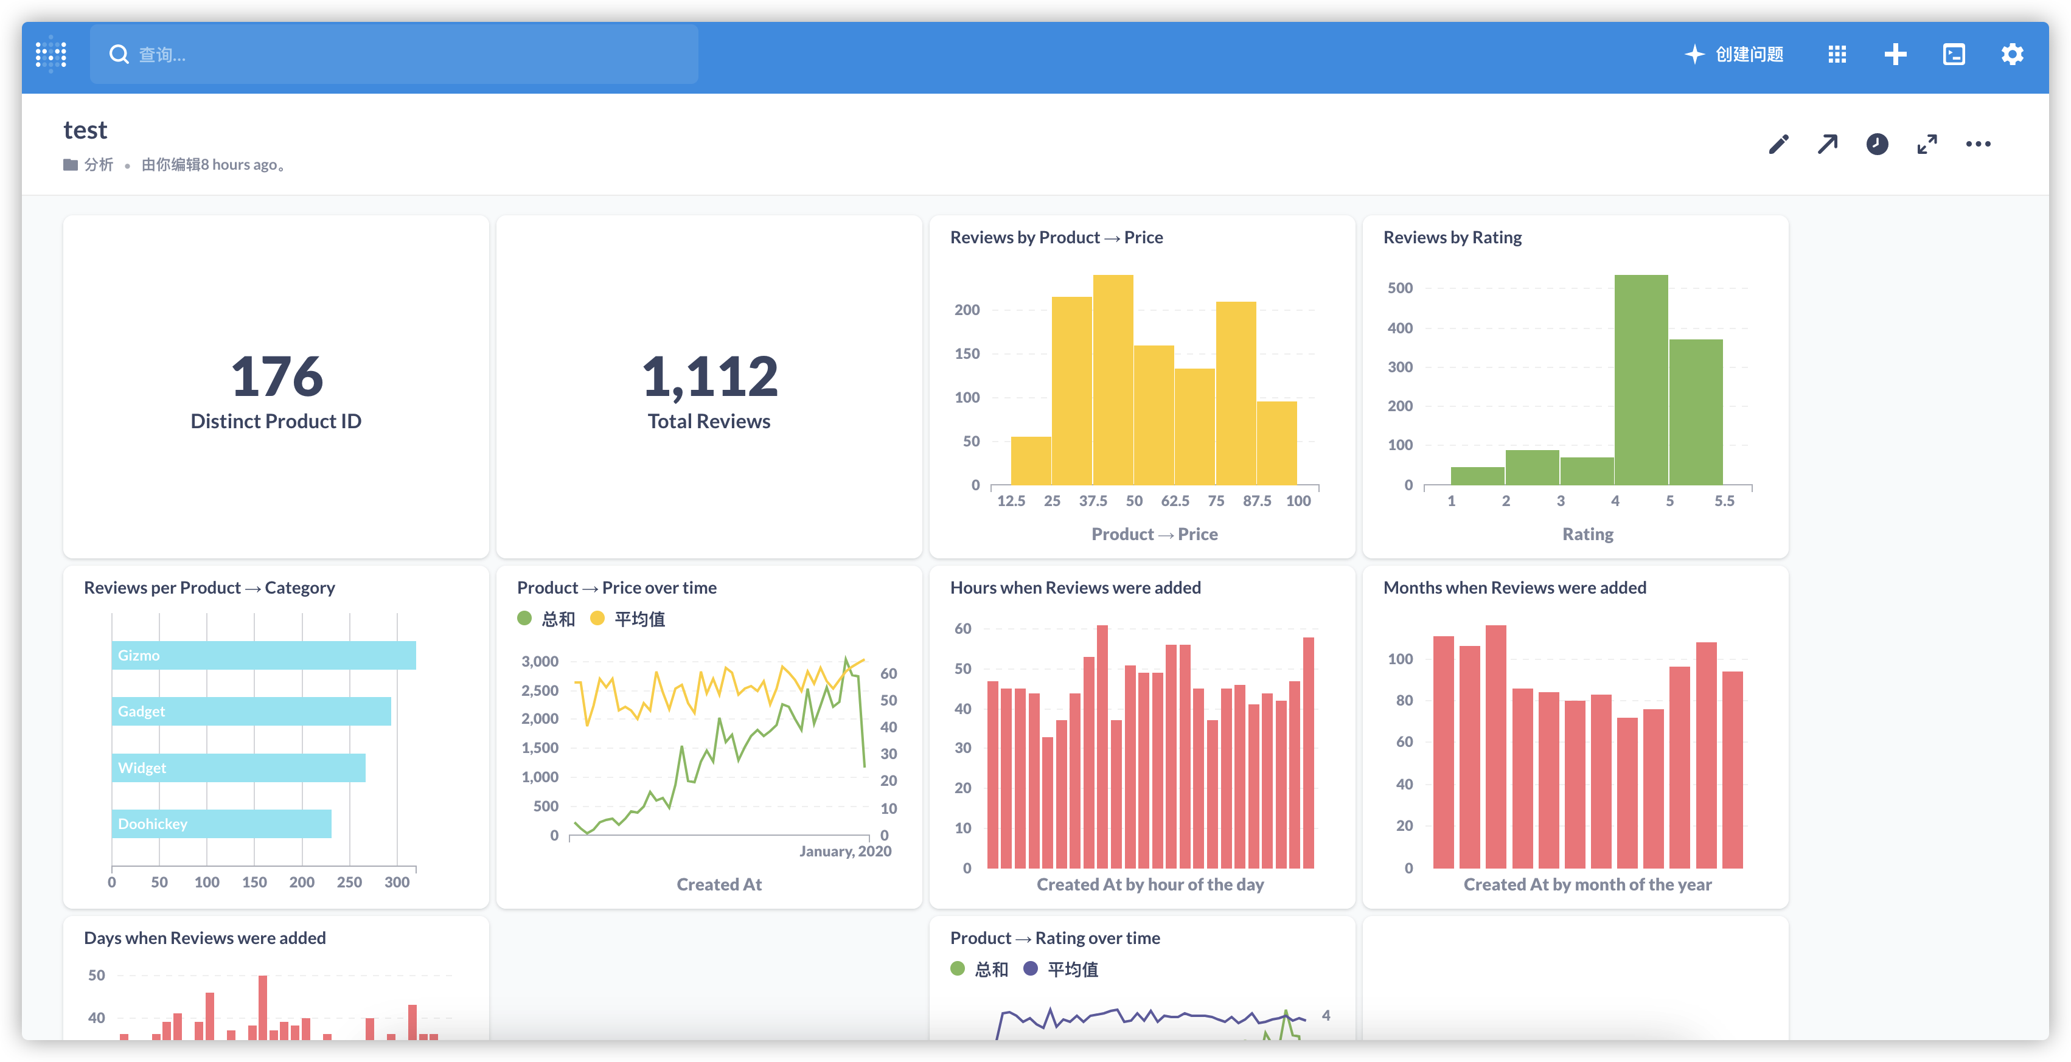Toggle green 总和 legend in Price over time
Image resolution: width=2071 pixels, height=1062 pixels.
click(x=547, y=618)
